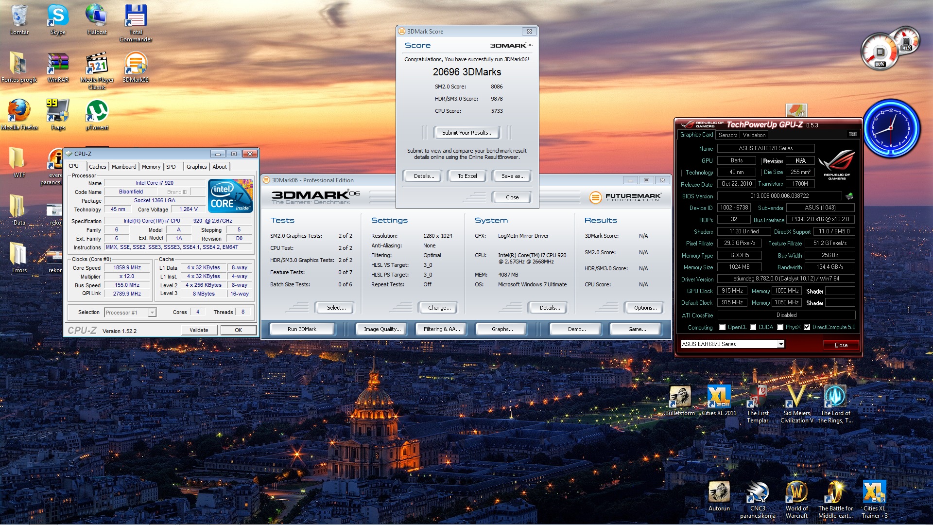The height and width of the screenshot is (525, 933).
Task: Click OK button in CPU-Z
Action: pos(238,330)
